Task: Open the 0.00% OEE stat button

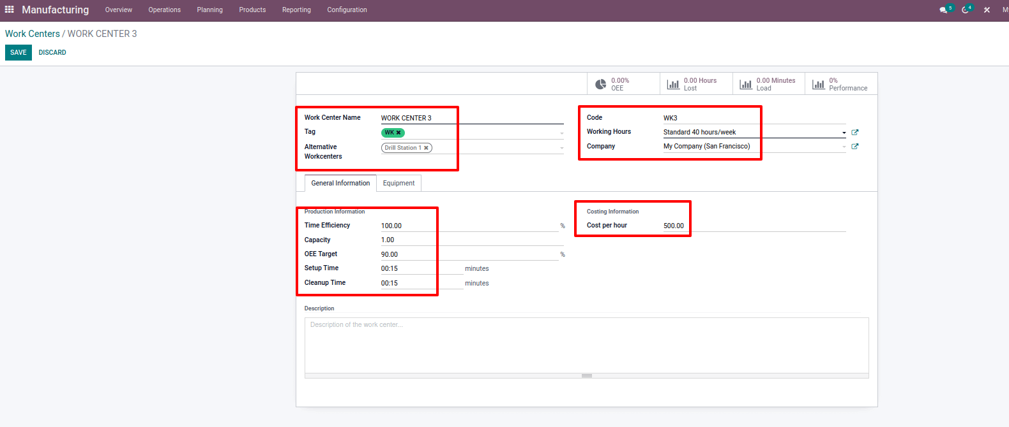Action: point(623,84)
